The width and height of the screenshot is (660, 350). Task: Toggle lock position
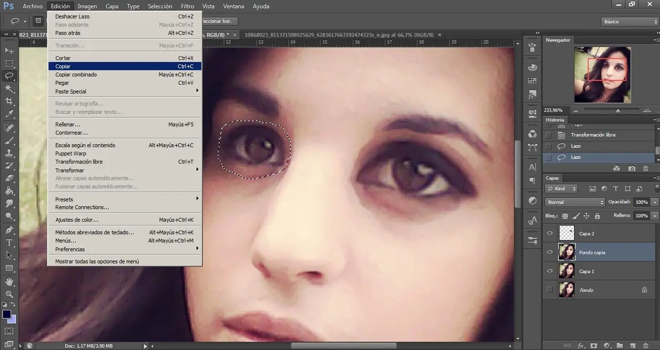[x=586, y=216]
